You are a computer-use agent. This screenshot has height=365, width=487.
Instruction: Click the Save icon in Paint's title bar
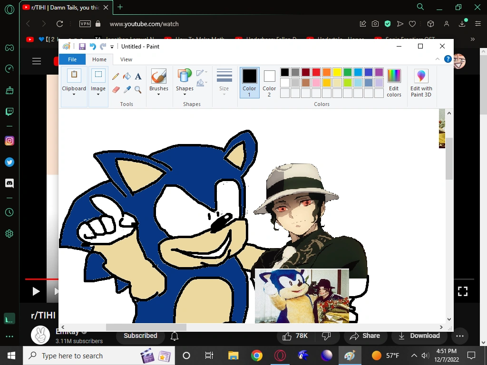(x=82, y=47)
